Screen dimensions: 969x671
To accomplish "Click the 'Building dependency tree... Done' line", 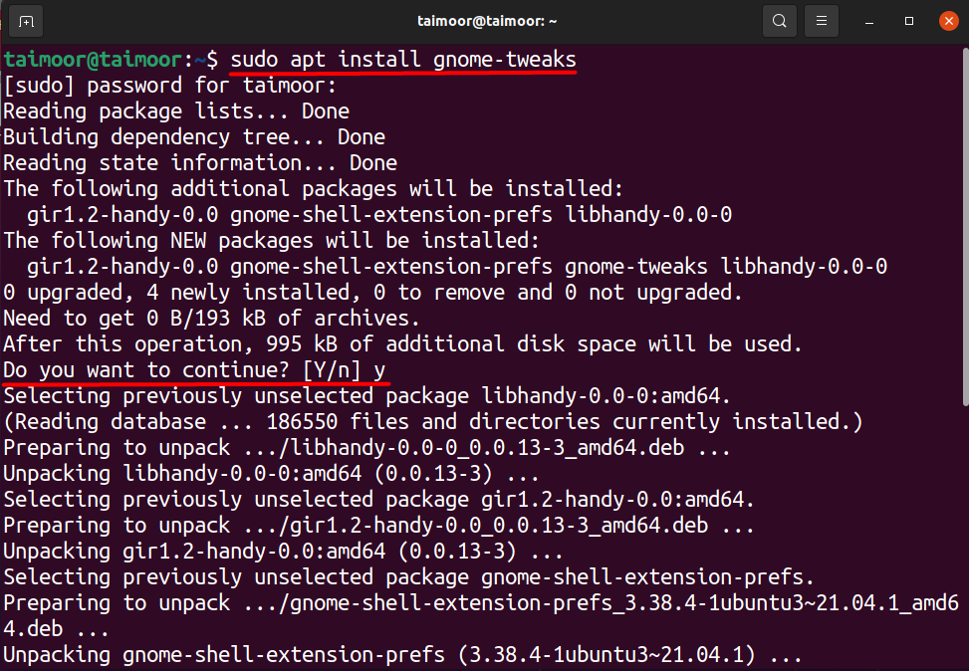I will (194, 137).
